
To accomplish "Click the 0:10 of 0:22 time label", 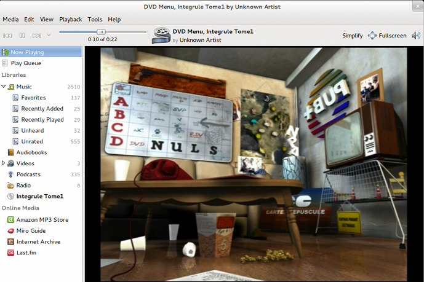I will (103, 39).
